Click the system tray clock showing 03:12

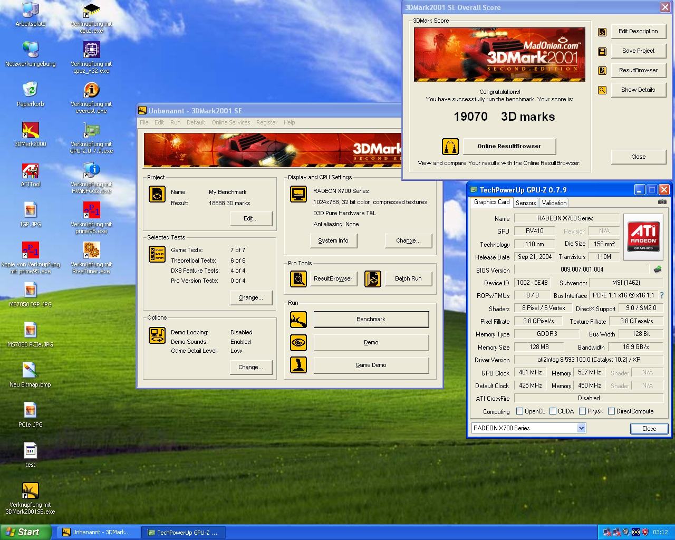tap(660, 533)
